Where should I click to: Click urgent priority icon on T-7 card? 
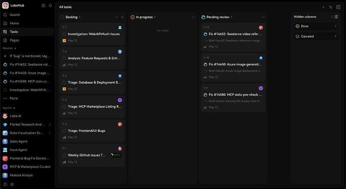[64, 41]
